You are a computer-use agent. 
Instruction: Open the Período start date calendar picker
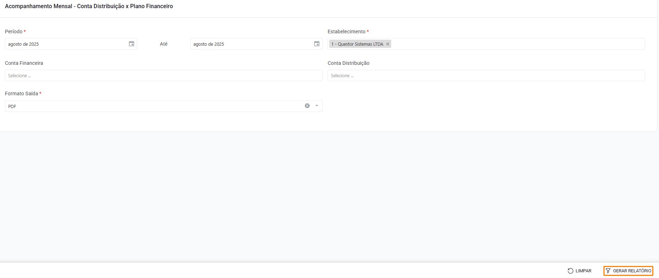pos(131,44)
